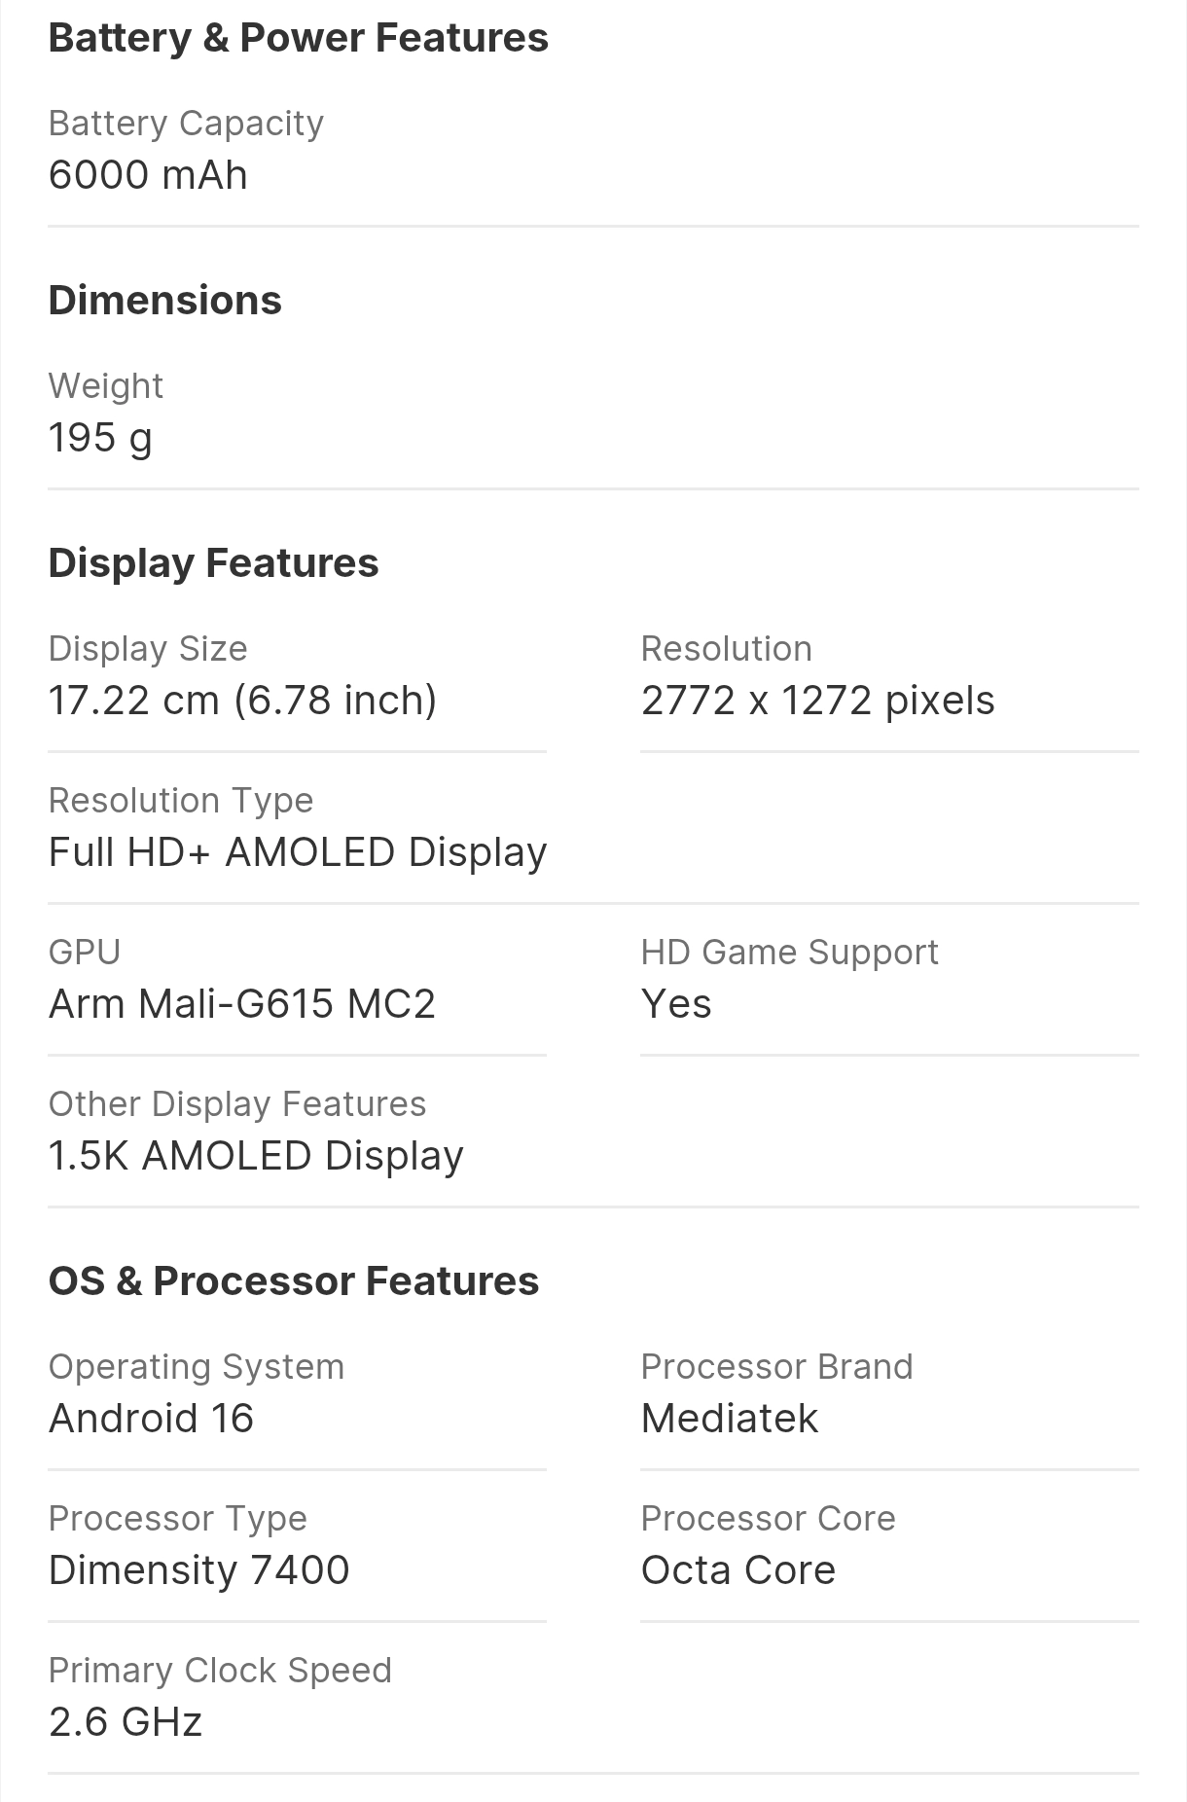Tap the Mediatek processor brand value
1187x1802 pixels.
730,1419
